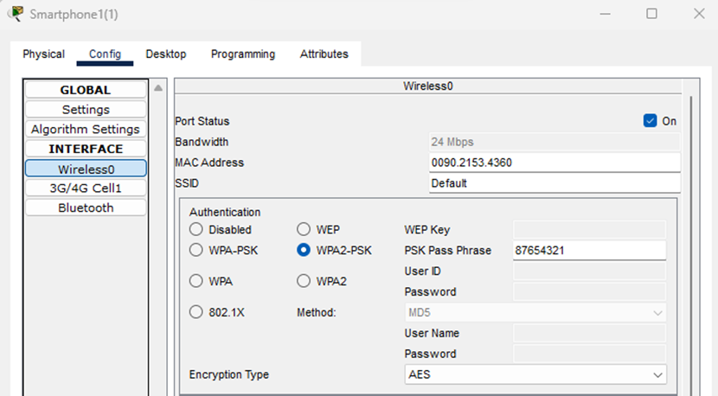Choose WPA-PSK authentication
The height and width of the screenshot is (396, 718).
tap(196, 250)
